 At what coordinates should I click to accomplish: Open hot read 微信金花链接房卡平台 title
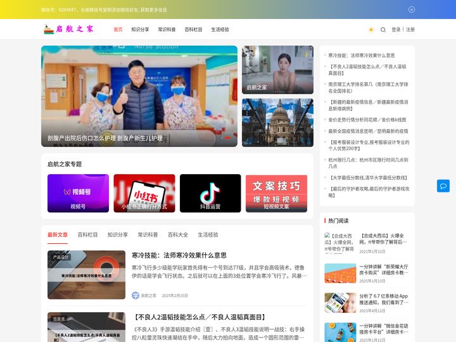click(384, 329)
